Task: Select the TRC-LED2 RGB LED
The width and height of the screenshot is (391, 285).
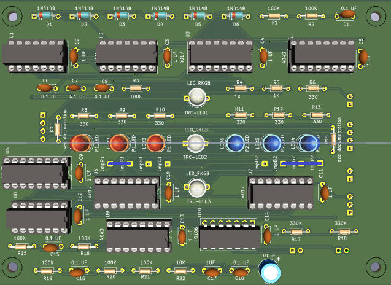Action: 196,143
